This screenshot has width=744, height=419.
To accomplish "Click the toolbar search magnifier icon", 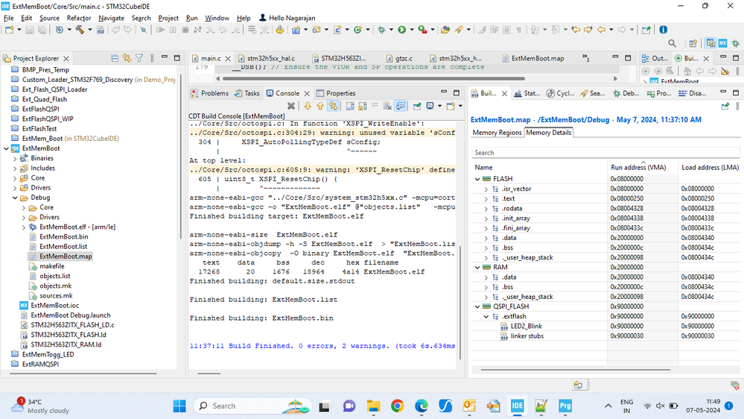I will click(x=673, y=43).
